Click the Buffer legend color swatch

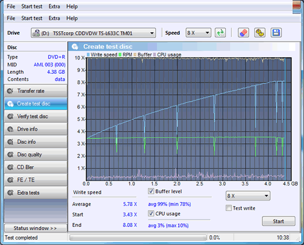coord(135,55)
